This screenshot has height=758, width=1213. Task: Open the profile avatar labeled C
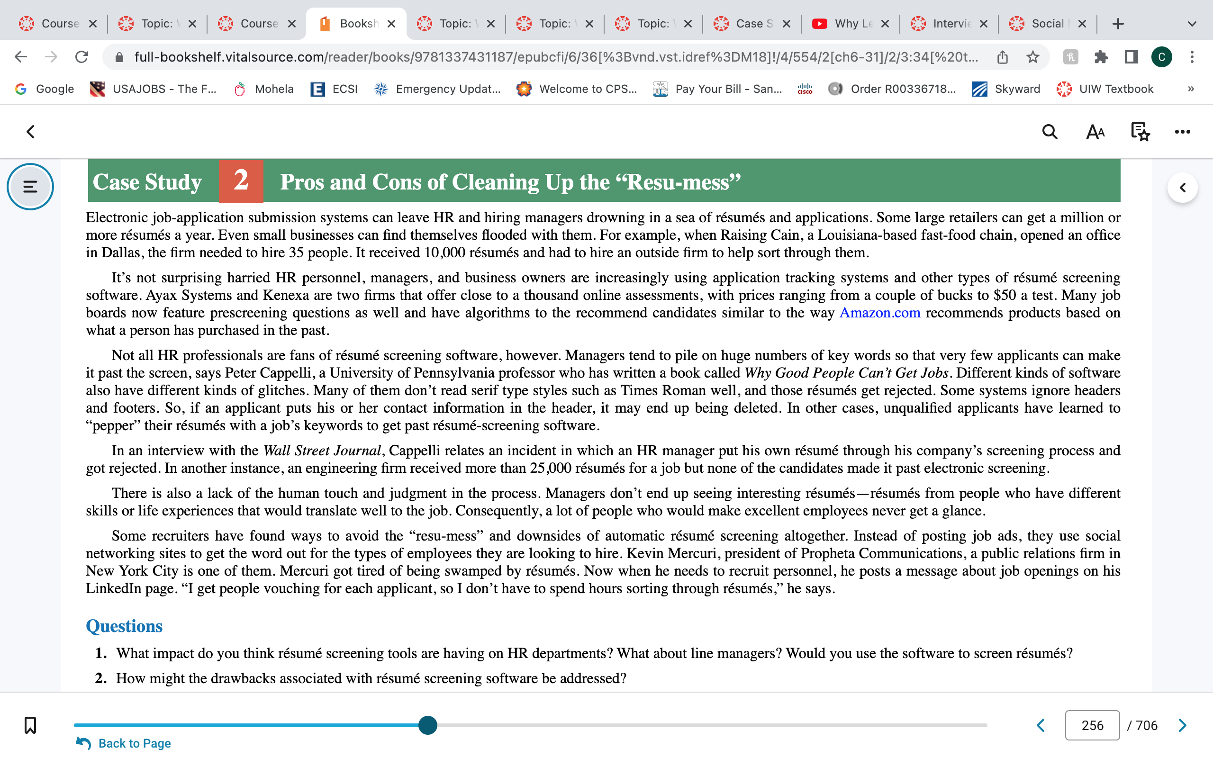point(1161,57)
